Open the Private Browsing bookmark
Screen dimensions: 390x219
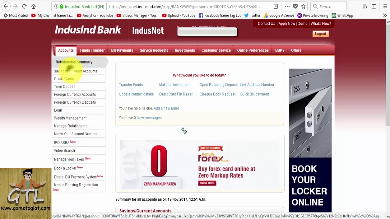[313, 15]
